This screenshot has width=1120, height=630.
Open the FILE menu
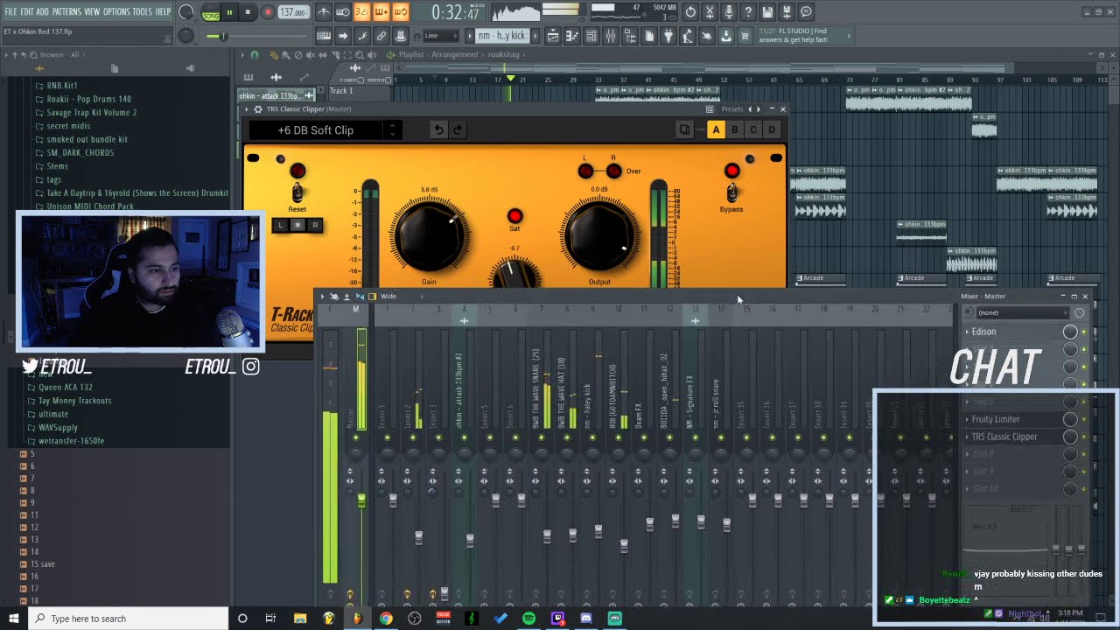pyautogui.click(x=10, y=11)
